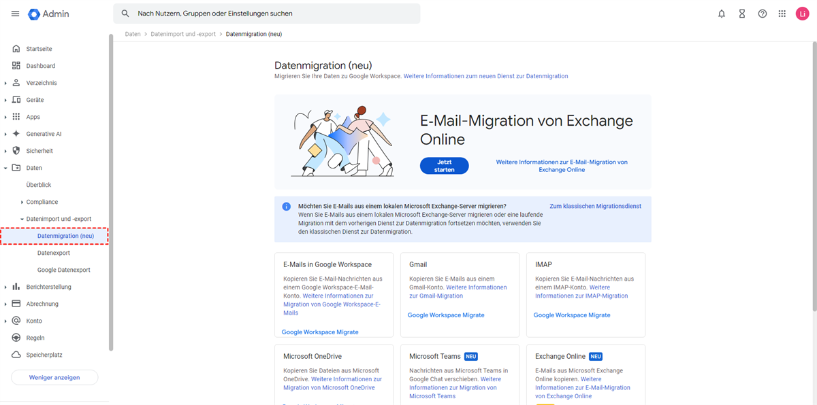
Task: Click the Startseite home icon
Action: pos(16,49)
